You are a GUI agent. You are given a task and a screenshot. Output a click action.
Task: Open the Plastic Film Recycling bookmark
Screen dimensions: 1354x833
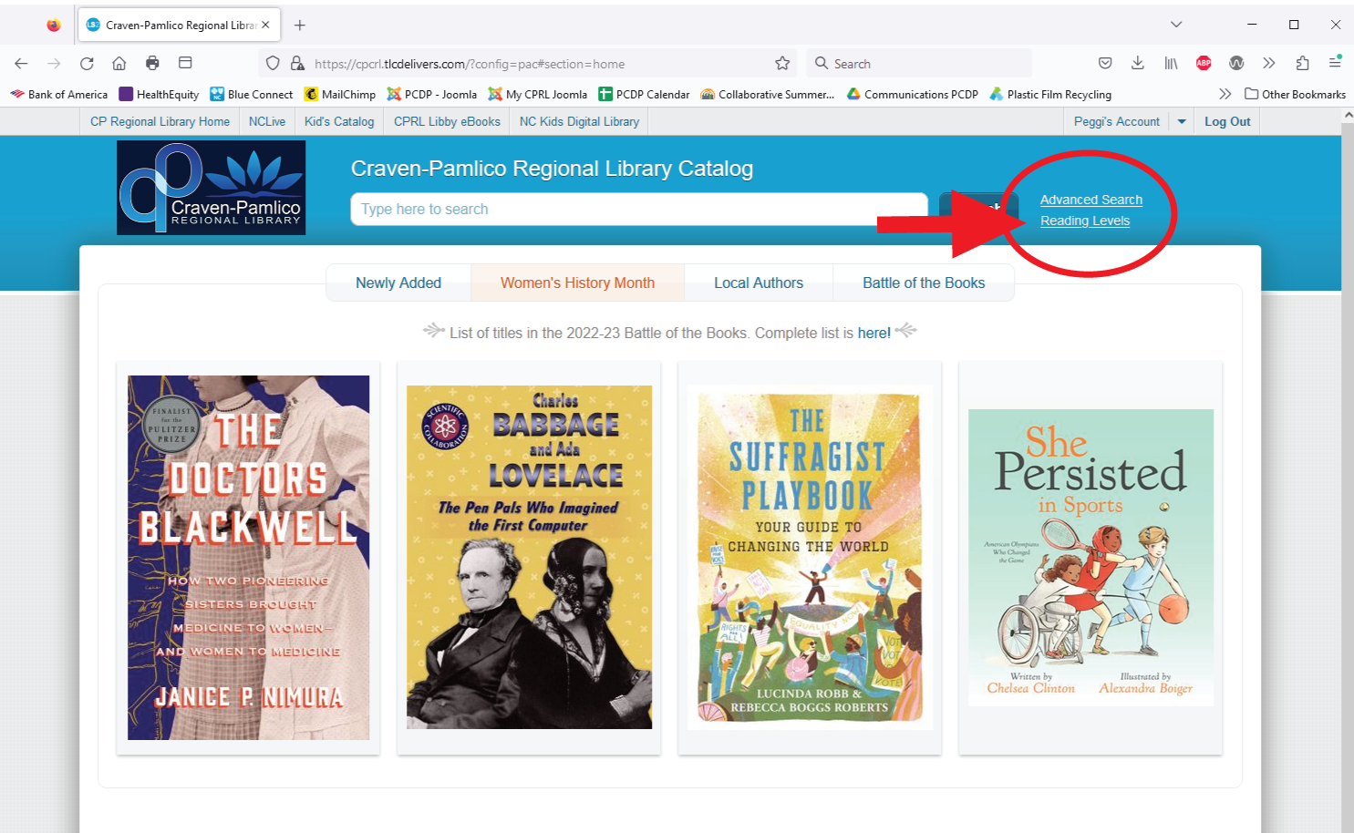(x=1050, y=94)
